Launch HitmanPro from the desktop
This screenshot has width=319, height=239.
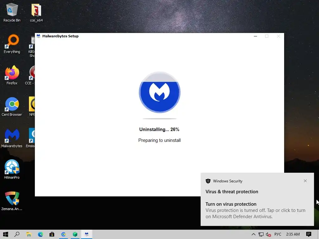coord(12,170)
